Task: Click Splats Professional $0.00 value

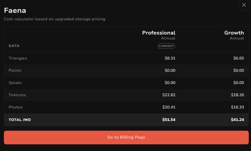Action: point(170,83)
